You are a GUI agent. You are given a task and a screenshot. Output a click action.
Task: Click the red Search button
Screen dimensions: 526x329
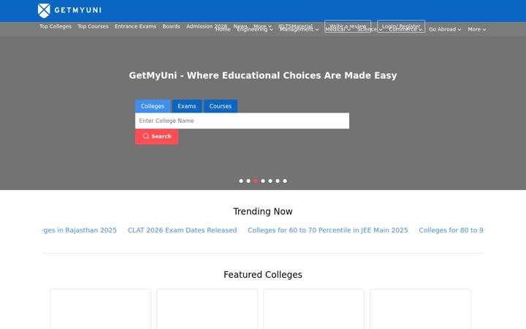(x=156, y=136)
